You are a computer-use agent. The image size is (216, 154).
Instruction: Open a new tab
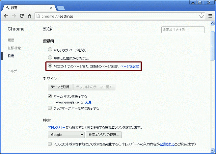[61, 8]
